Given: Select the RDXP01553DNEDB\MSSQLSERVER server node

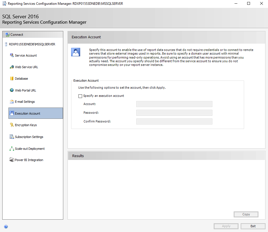Looking at the screenshot, I should (32, 44).
